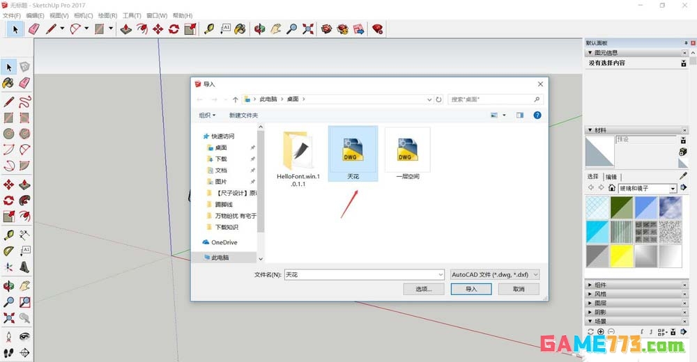Open the 窗口(W) menu
697x362 pixels.
tap(156, 15)
